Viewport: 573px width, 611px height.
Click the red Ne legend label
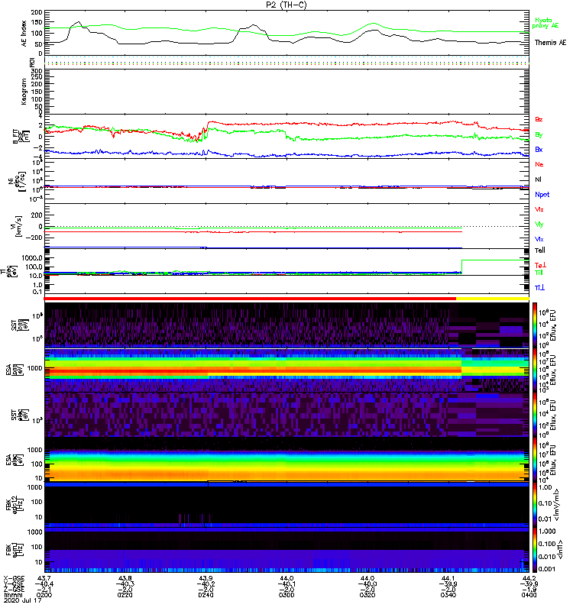(x=539, y=164)
